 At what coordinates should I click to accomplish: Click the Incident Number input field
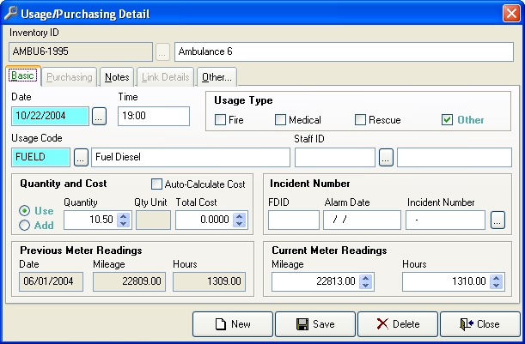pyautogui.click(x=445, y=220)
